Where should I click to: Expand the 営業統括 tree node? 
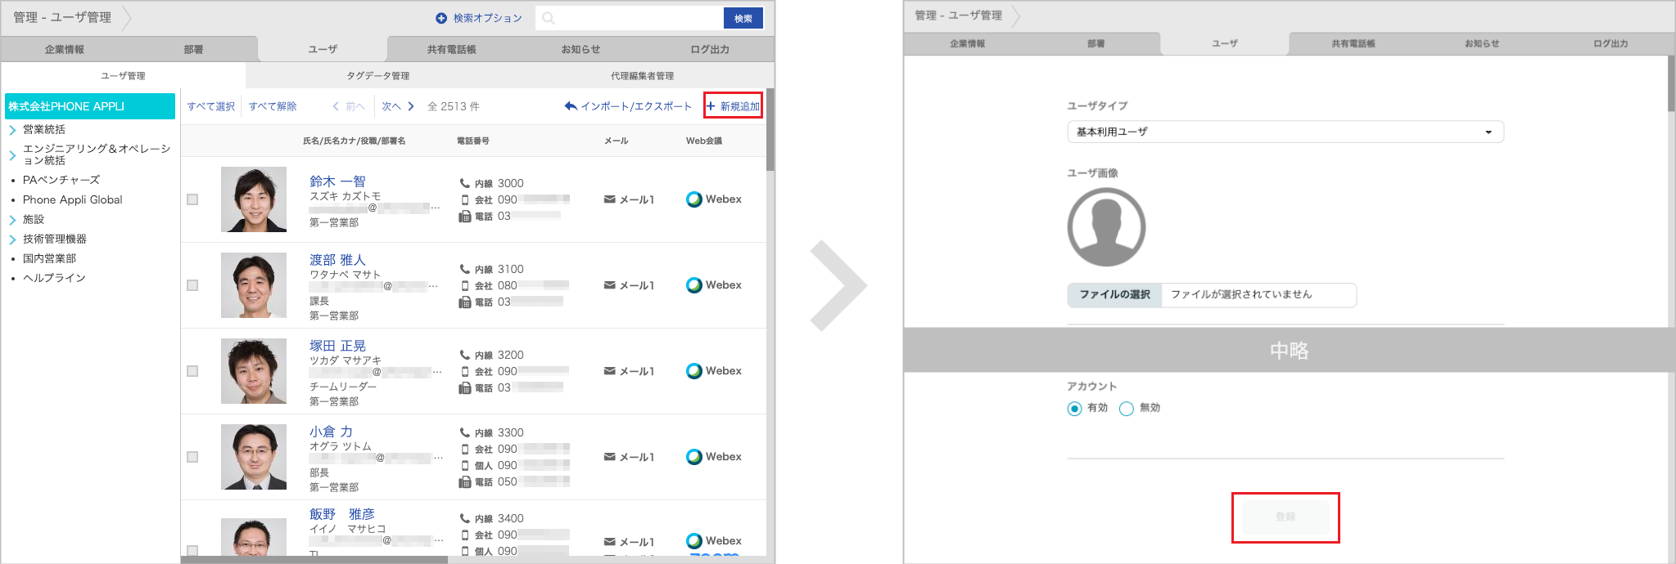coord(12,130)
